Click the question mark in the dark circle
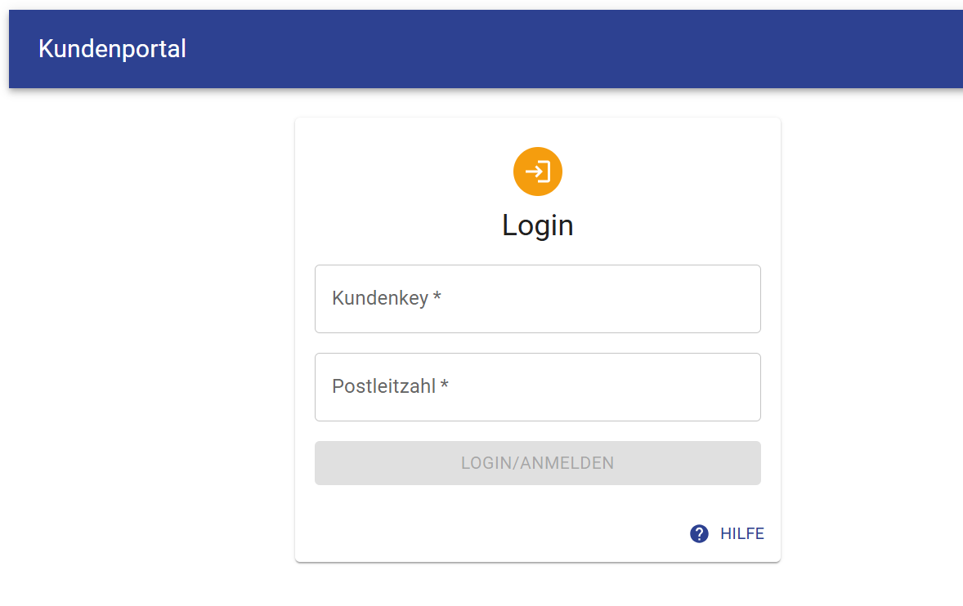The image size is (963, 606). pos(699,533)
